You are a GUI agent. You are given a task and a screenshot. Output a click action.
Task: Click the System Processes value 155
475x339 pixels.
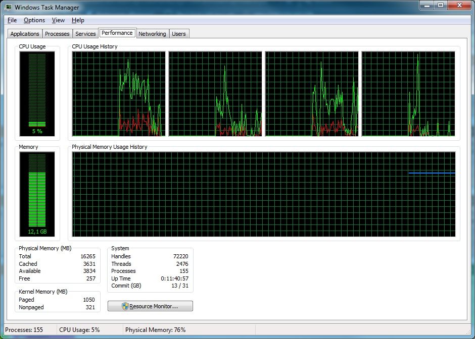[184, 271]
